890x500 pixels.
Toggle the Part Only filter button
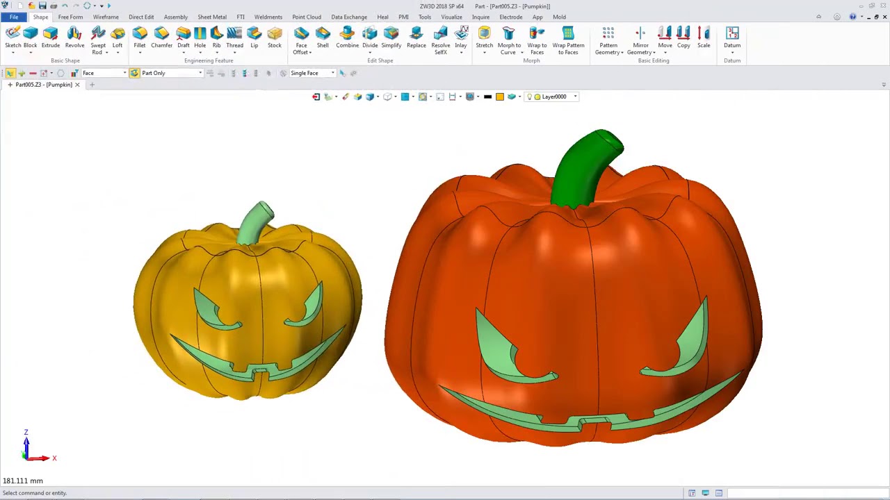pos(134,73)
